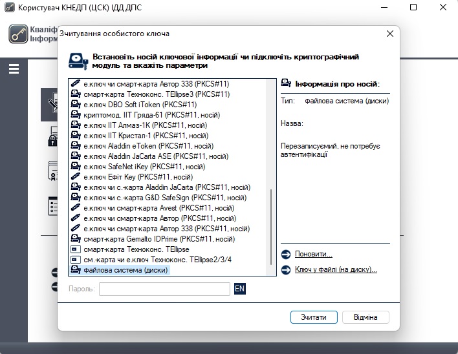Click the 'Відміна' button
Screen dimensions: 458x354
tap(365, 317)
